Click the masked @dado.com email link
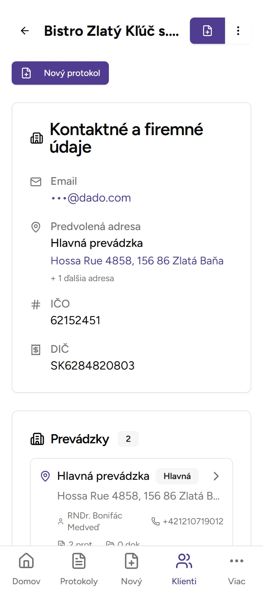Screen dimensions: 263x593 pos(91,198)
